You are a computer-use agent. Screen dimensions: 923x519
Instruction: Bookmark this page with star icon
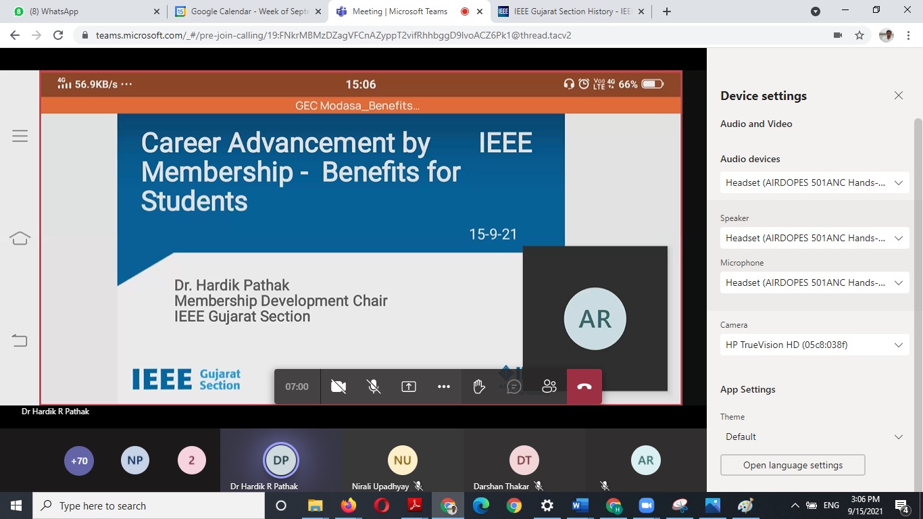click(859, 35)
